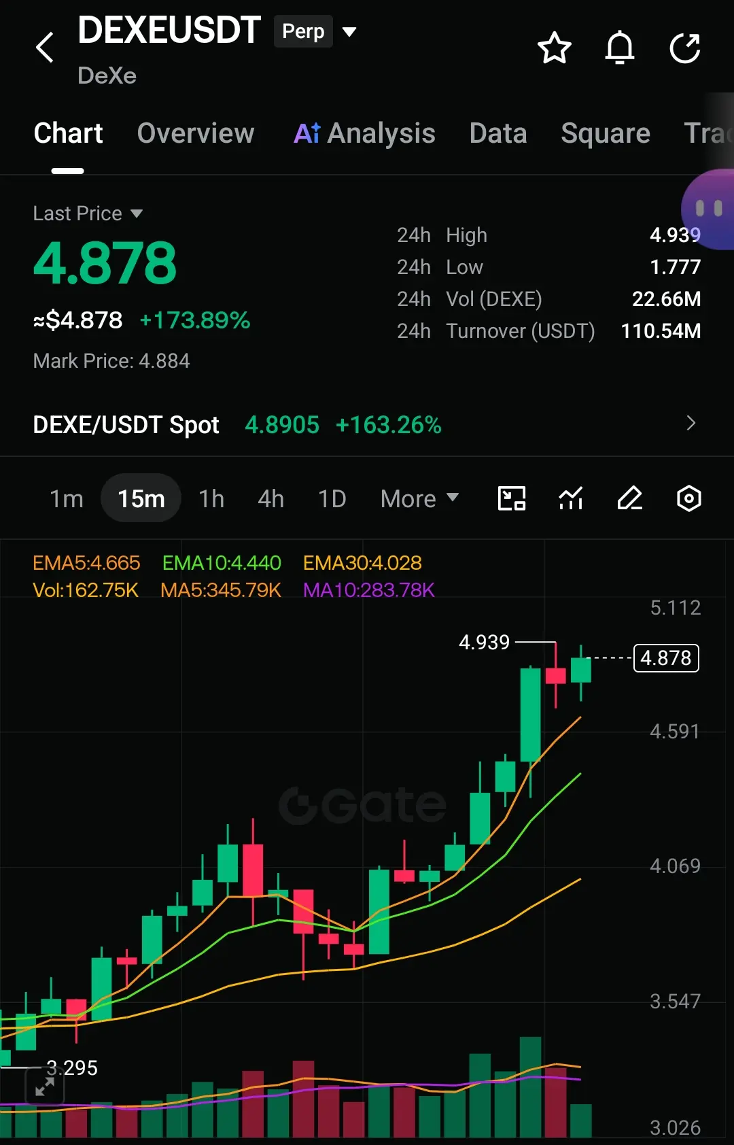Select the drawing pencil tool
The width and height of the screenshot is (734, 1145).
(630, 498)
